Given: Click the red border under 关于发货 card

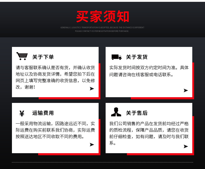Looking at the screenshot, I should (162, 98).
